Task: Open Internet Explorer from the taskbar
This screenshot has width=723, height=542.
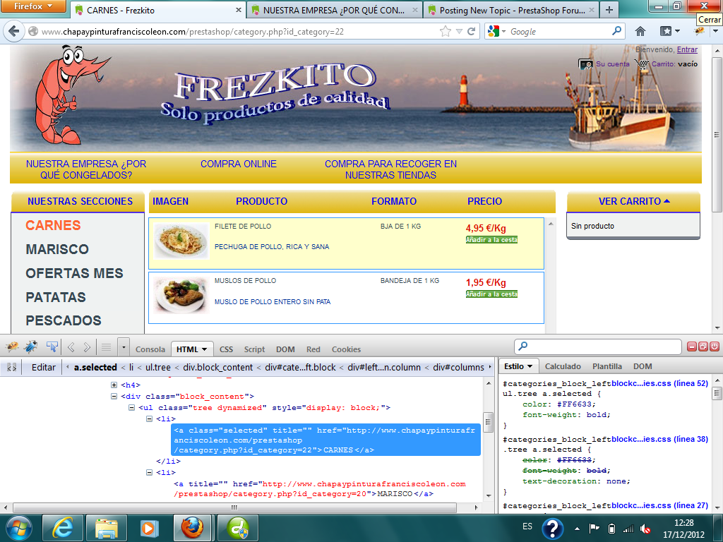Action: pyautogui.click(x=62, y=528)
